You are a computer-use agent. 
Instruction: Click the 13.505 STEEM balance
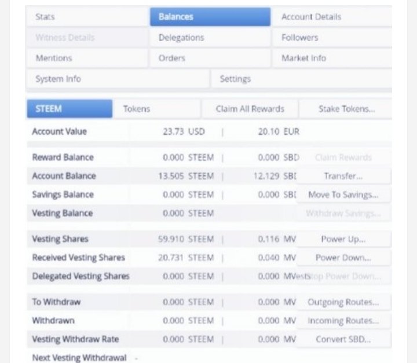(186, 176)
